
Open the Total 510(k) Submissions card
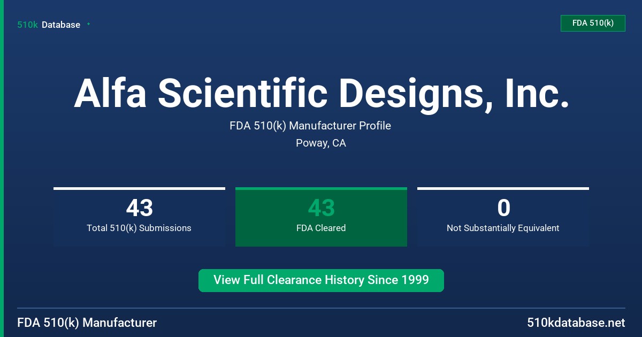(x=139, y=217)
